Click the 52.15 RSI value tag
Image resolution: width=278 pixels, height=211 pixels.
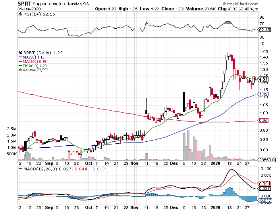click(264, 29)
